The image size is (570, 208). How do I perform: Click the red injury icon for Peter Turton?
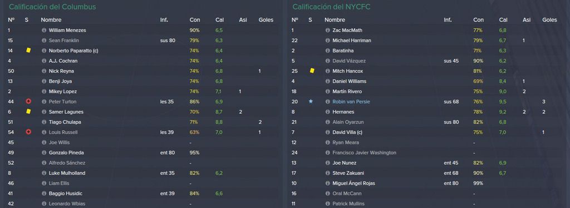point(28,102)
